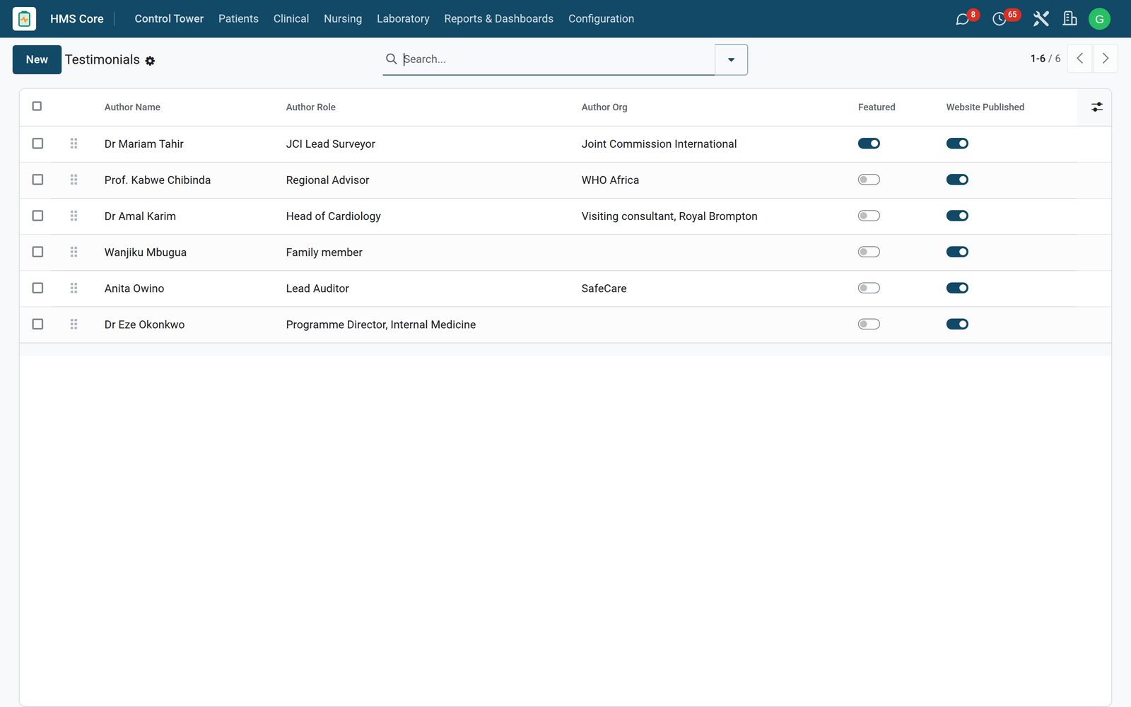Open the Clinical menu
The width and height of the screenshot is (1131, 707).
point(291,19)
